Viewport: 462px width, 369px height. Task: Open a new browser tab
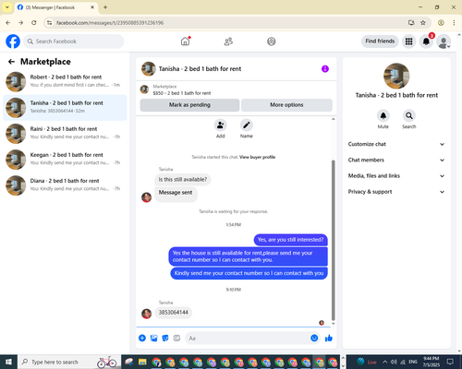tap(105, 7)
